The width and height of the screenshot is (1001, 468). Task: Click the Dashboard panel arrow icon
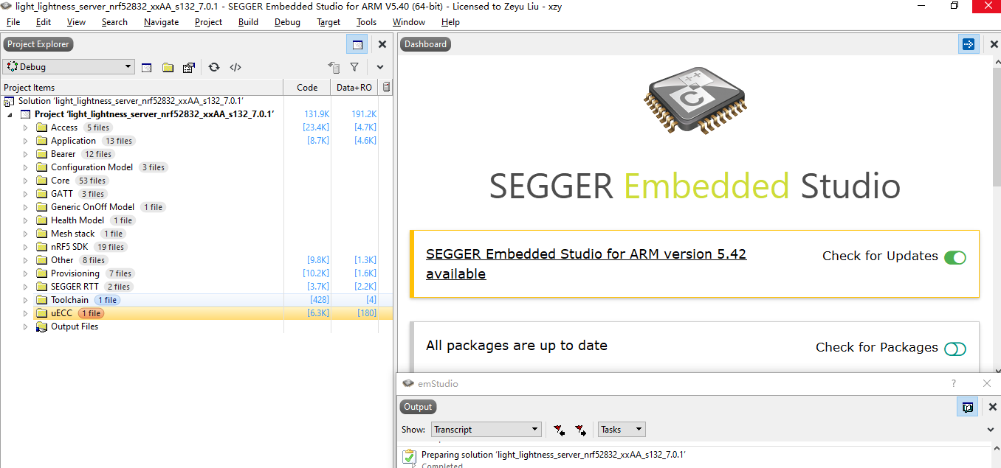click(969, 44)
